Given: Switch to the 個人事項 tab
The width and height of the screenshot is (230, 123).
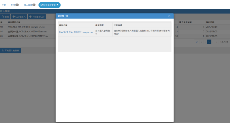Looking at the screenshot, I should coord(29,5).
